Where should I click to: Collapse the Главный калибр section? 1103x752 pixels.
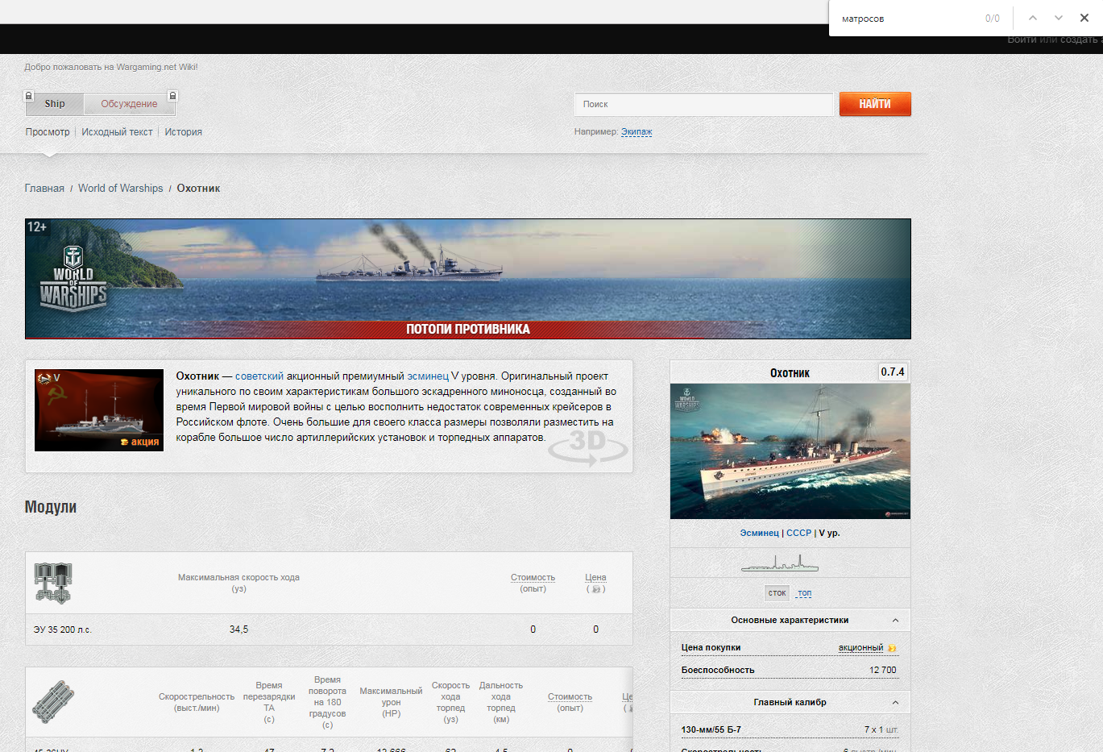pyautogui.click(x=895, y=702)
